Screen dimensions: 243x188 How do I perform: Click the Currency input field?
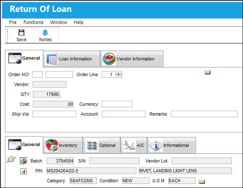(x=117, y=104)
